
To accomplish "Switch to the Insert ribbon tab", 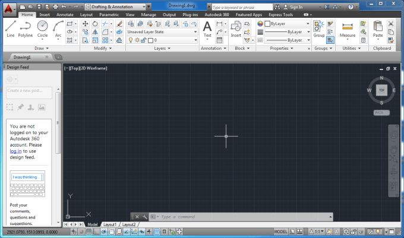I will pyautogui.click(x=45, y=15).
